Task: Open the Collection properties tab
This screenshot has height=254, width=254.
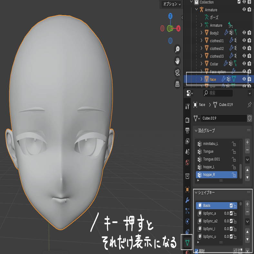Action: pos(187,176)
